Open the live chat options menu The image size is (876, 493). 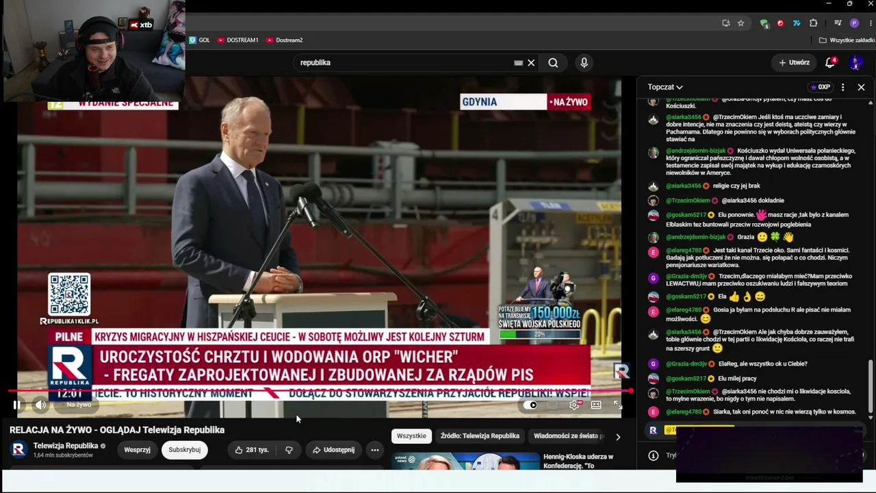point(842,87)
